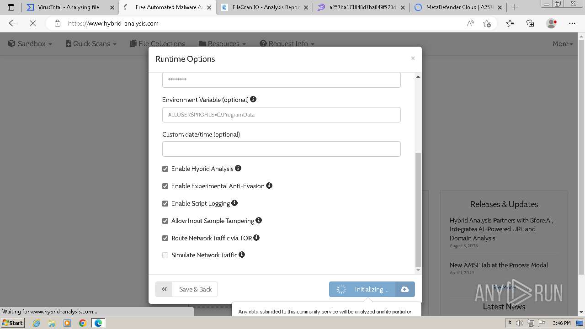Toggle Allow Input Sample Tampering checkbox

tap(165, 221)
